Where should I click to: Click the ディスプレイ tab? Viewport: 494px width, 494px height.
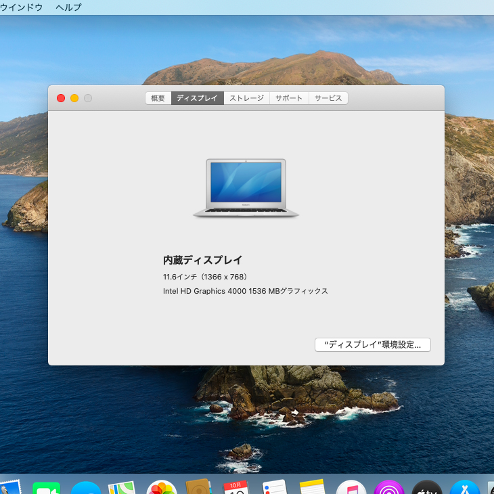(x=197, y=98)
